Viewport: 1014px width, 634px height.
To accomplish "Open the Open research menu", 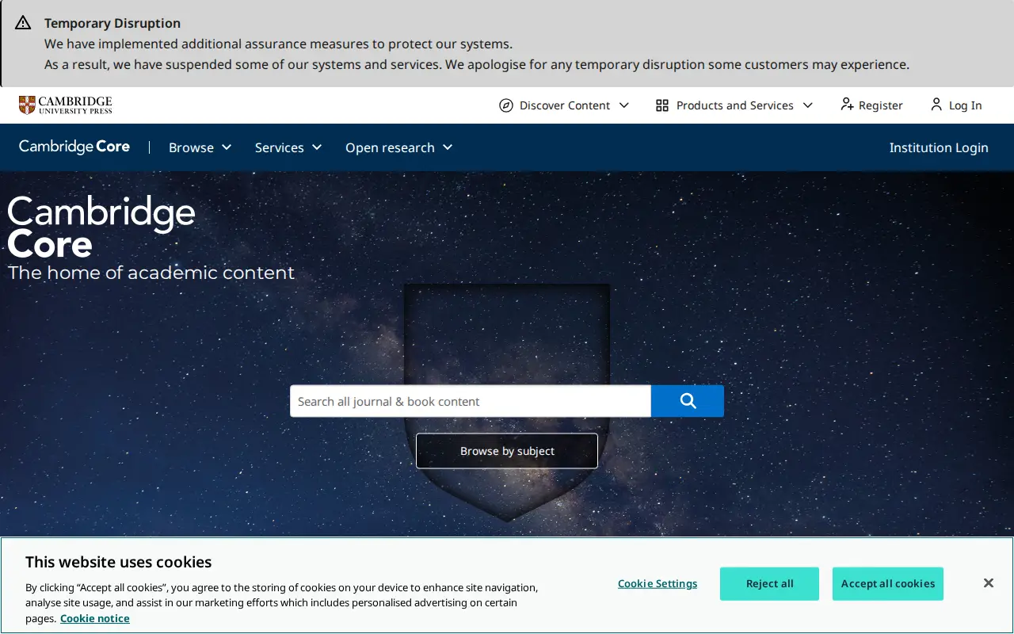I will [399, 147].
